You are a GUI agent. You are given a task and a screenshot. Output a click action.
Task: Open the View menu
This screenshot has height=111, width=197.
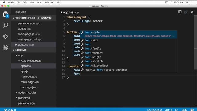pyautogui.click(x=32, y=2)
